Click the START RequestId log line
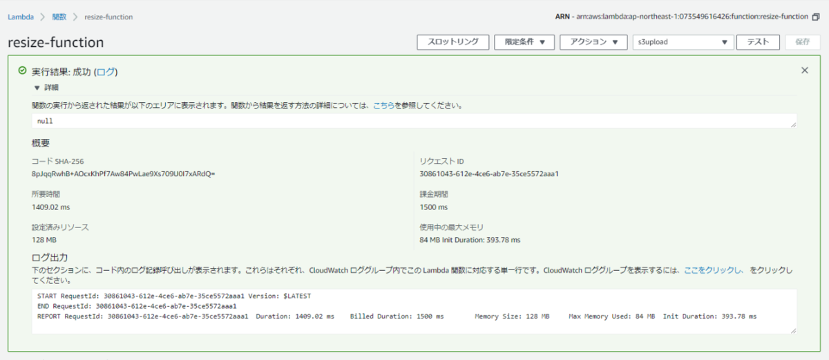Screen dimensions: 829x360 [174, 296]
